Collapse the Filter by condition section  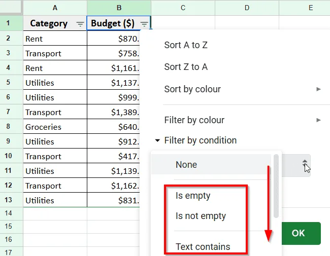point(157,140)
